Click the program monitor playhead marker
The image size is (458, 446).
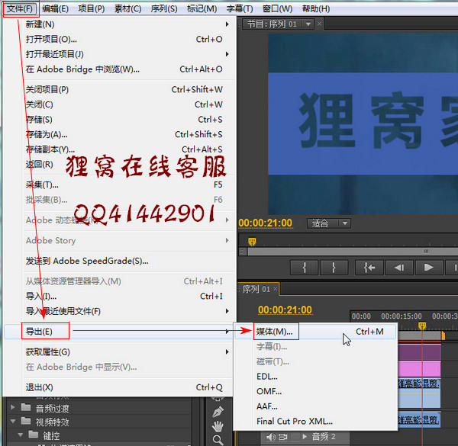[252, 242]
